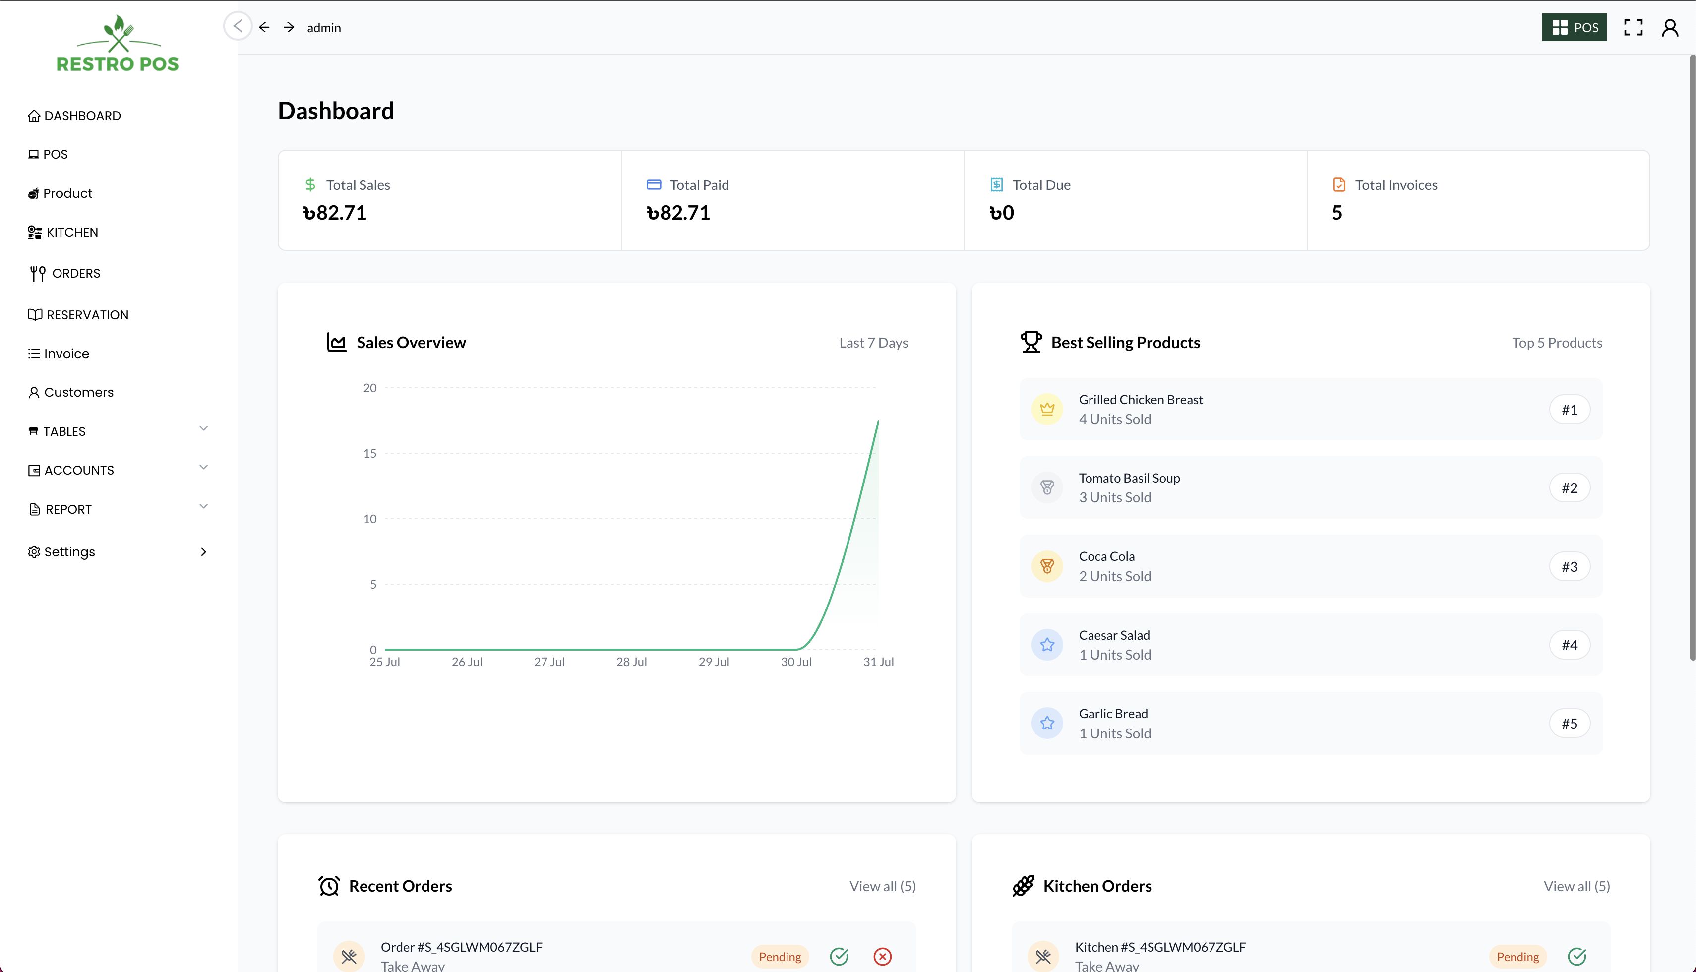Open View all link in Recent Orders
Image resolution: width=1696 pixels, height=972 pixels.
[882, 886]
